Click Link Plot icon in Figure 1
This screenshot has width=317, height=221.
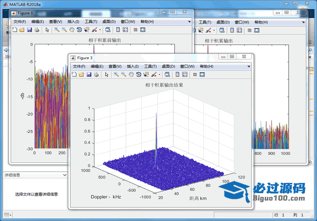[x=108, y=30]
